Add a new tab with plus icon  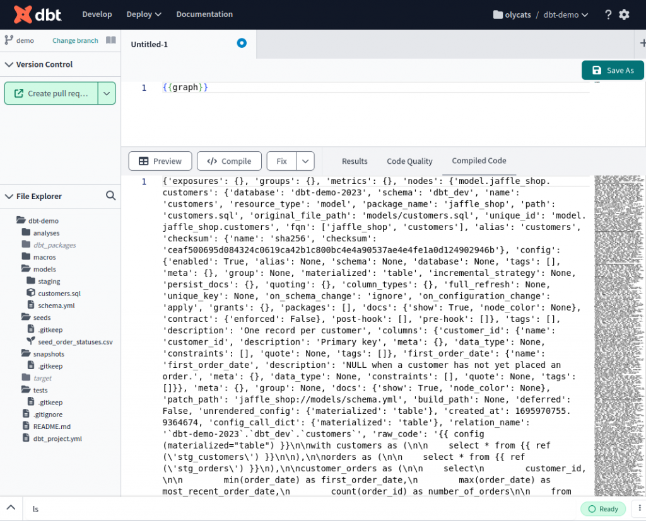click(x=642, y=43)
